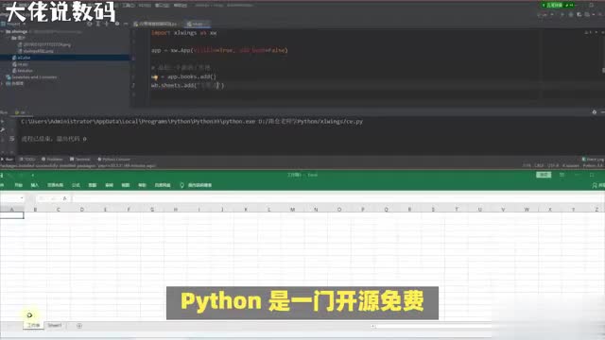The image size is (605, 340).
Task: Open the Excel 公式 Formulas ribbon tab
Action: (76, 185)
